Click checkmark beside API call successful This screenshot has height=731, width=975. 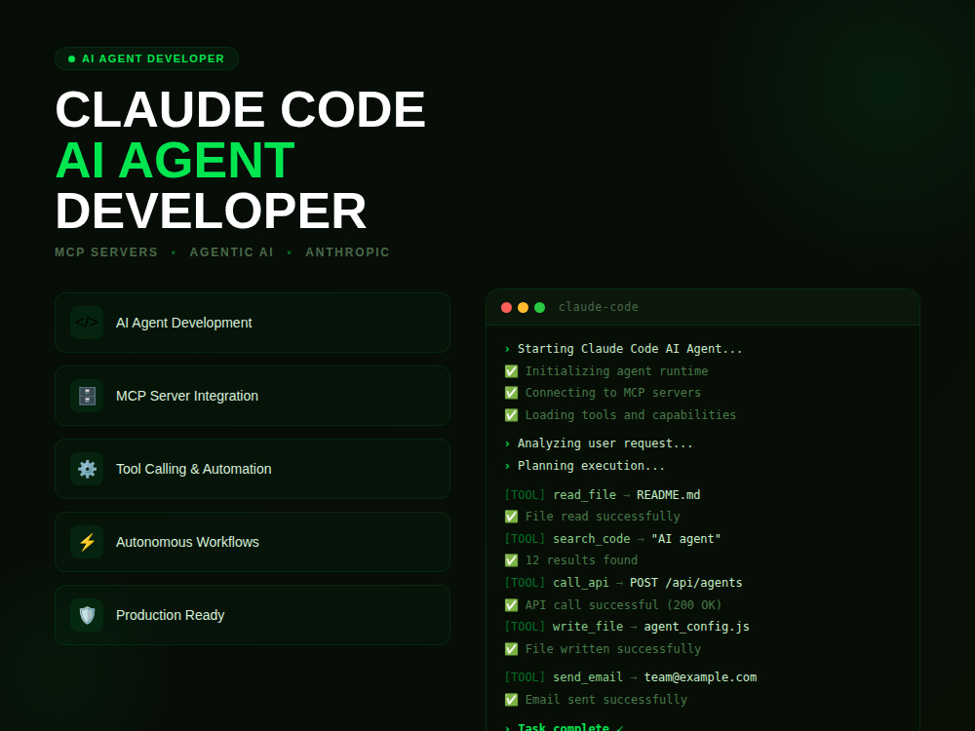[511, 605]
